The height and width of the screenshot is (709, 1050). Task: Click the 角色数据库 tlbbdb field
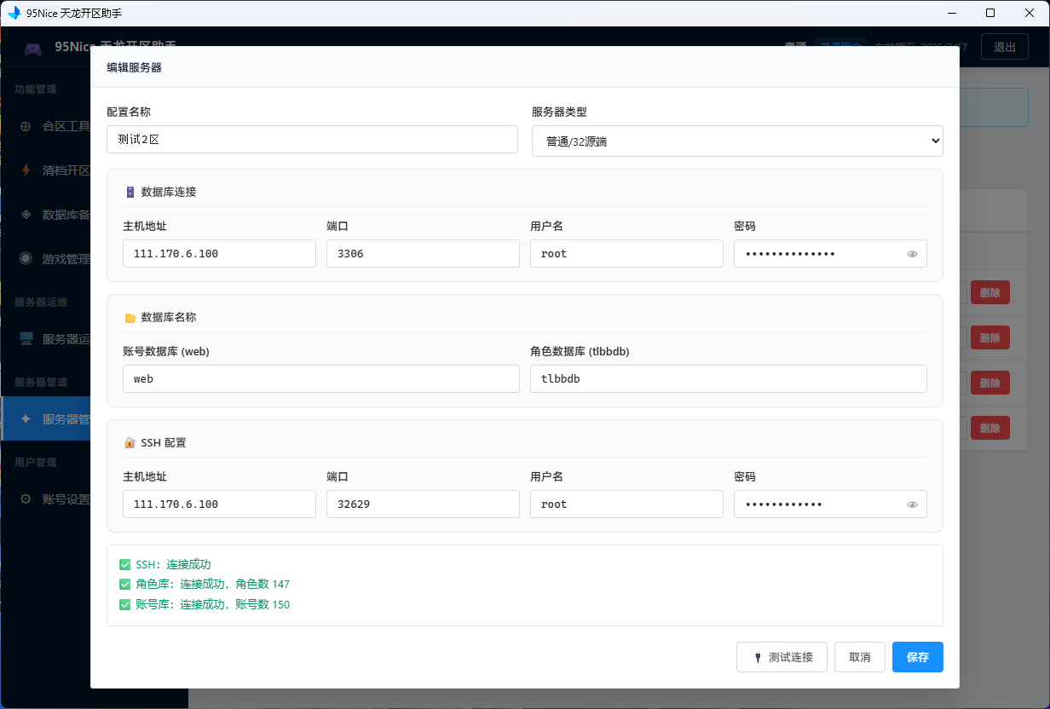[x=729, y=379]
